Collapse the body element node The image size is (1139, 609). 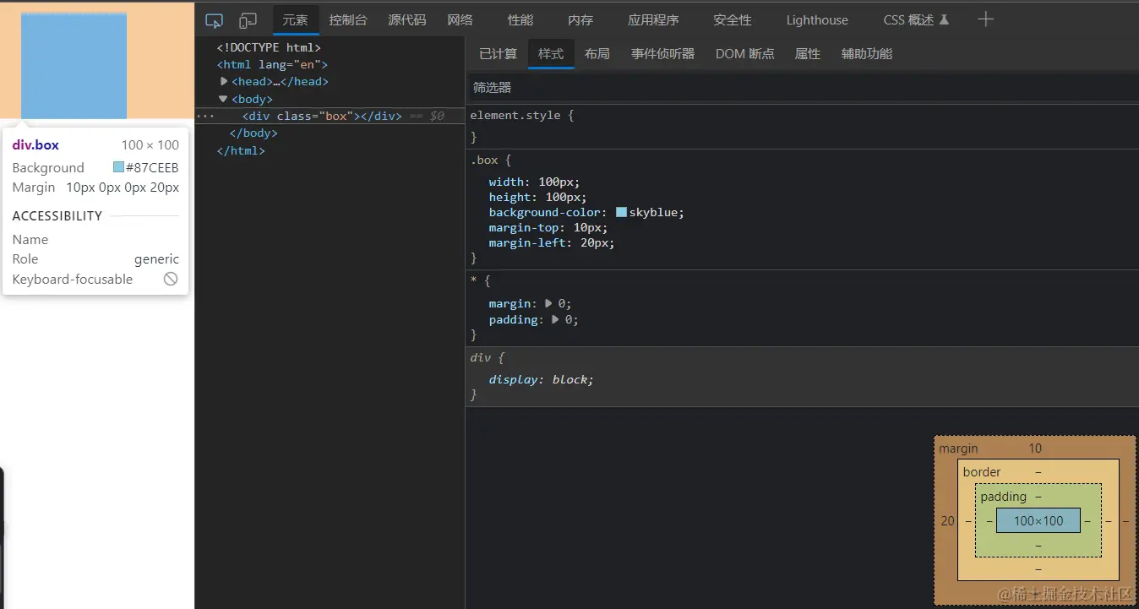click(223, 99)
